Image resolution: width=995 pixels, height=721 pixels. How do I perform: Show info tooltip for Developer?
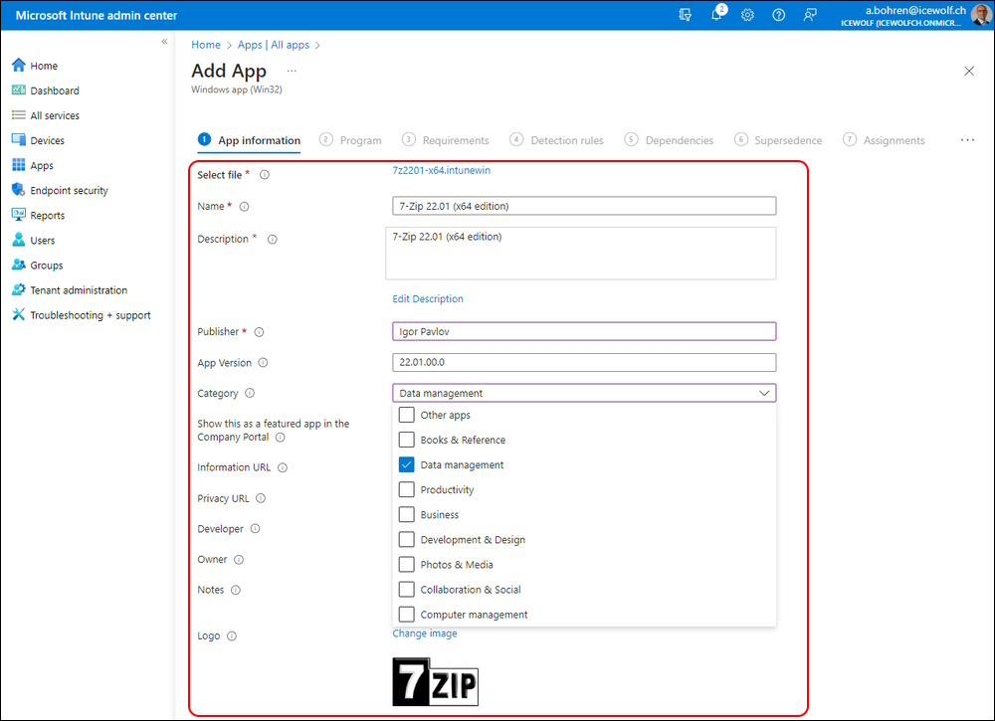[255, 529]
